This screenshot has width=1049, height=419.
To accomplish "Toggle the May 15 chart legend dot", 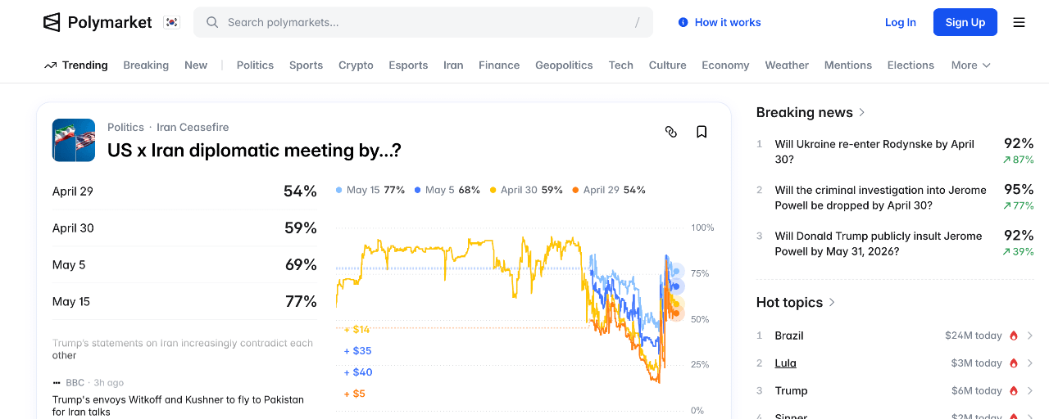I will (339, 190).
